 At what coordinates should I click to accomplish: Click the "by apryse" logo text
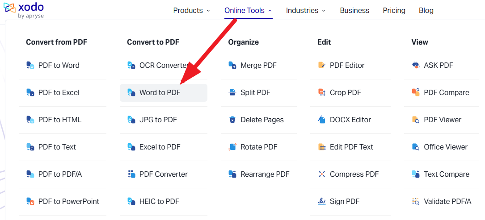[x=31, y=16]
